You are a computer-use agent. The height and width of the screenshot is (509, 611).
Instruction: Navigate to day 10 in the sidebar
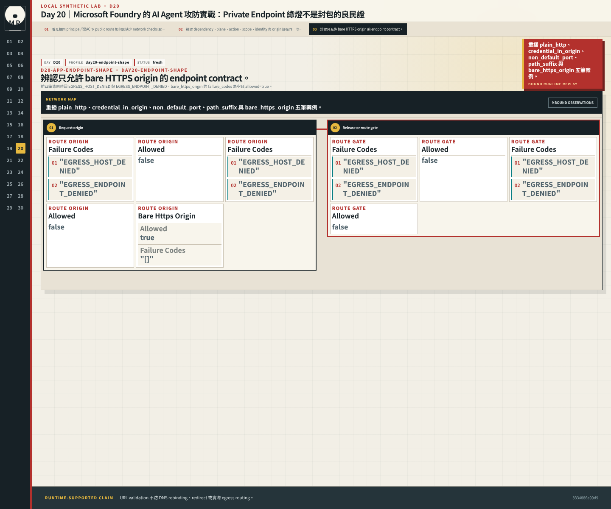click(20, 89)
